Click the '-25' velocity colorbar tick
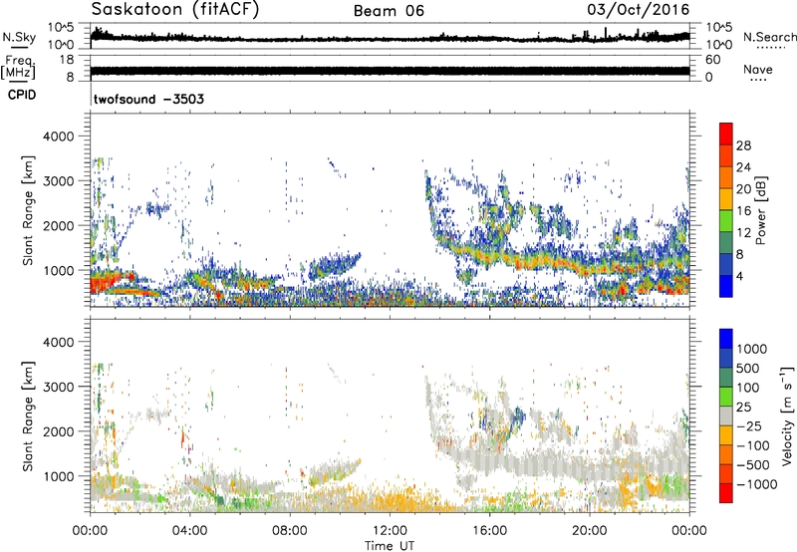This screenshot has height=552, width=797. (x=748, y=425)
